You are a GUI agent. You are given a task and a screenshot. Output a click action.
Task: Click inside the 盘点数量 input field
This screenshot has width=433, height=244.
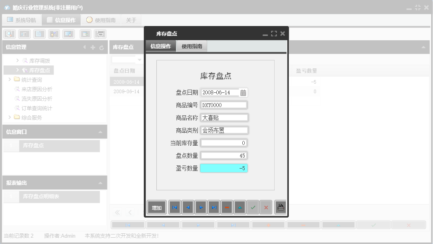(224, 155)
